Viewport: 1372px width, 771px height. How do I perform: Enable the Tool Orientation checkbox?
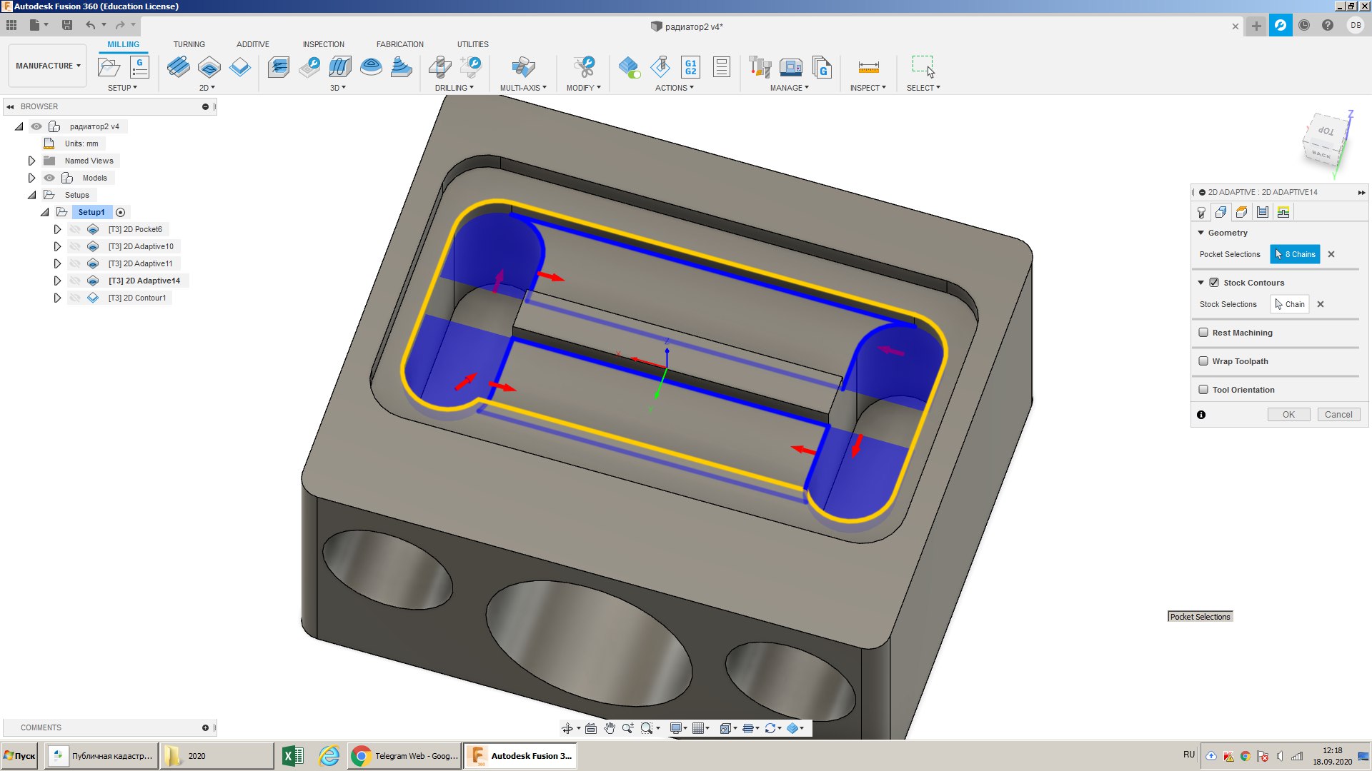tap(1203, 390)
